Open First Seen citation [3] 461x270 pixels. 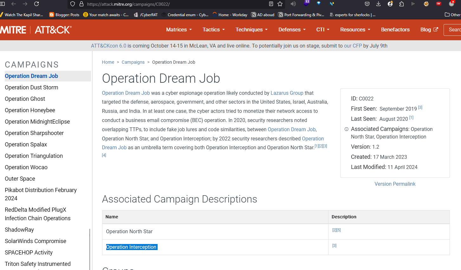pyautogui.click(x=420, y=107)
